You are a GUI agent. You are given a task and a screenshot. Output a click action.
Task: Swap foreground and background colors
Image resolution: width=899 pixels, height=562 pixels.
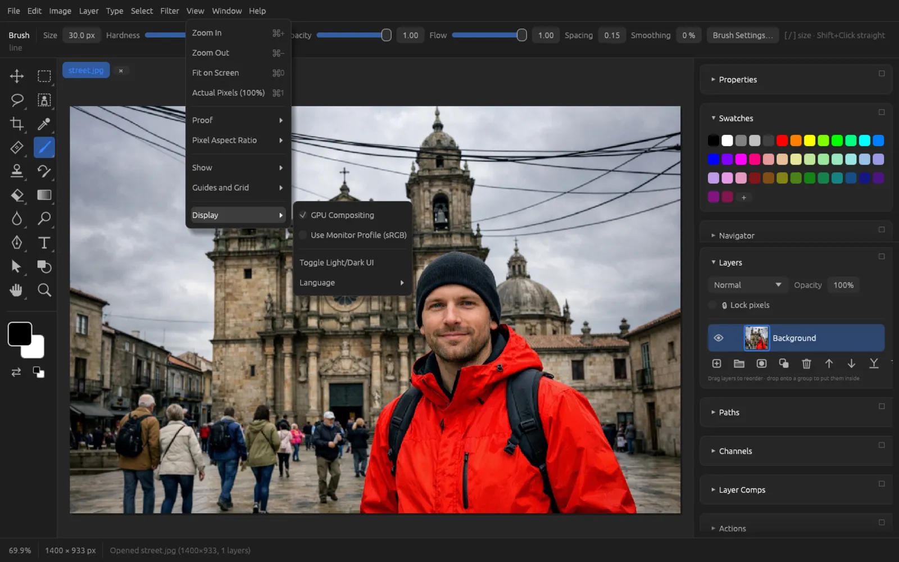16,372
